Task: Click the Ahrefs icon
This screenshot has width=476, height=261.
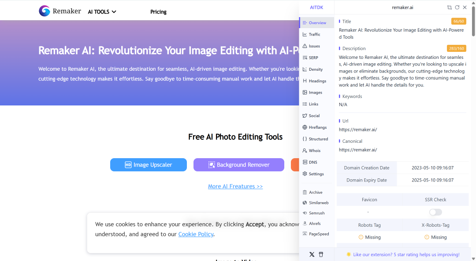Action: click(x=305, y=224)
